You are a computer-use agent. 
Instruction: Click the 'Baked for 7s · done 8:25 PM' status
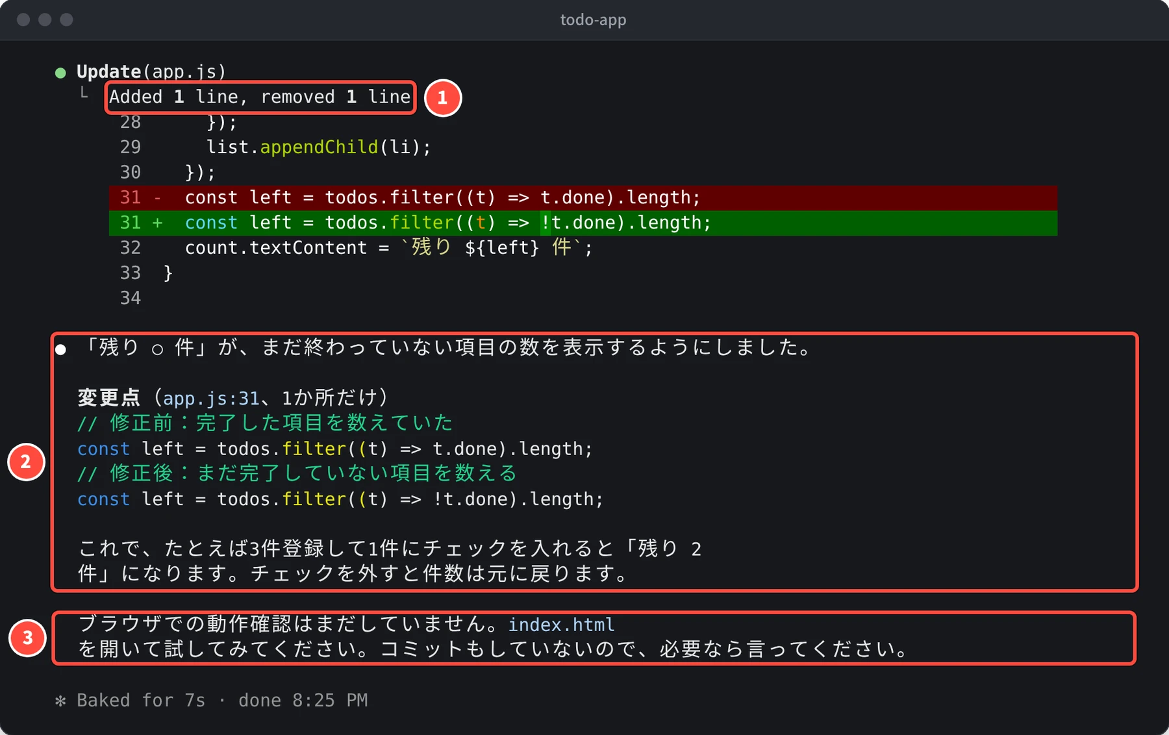point(222,701)
